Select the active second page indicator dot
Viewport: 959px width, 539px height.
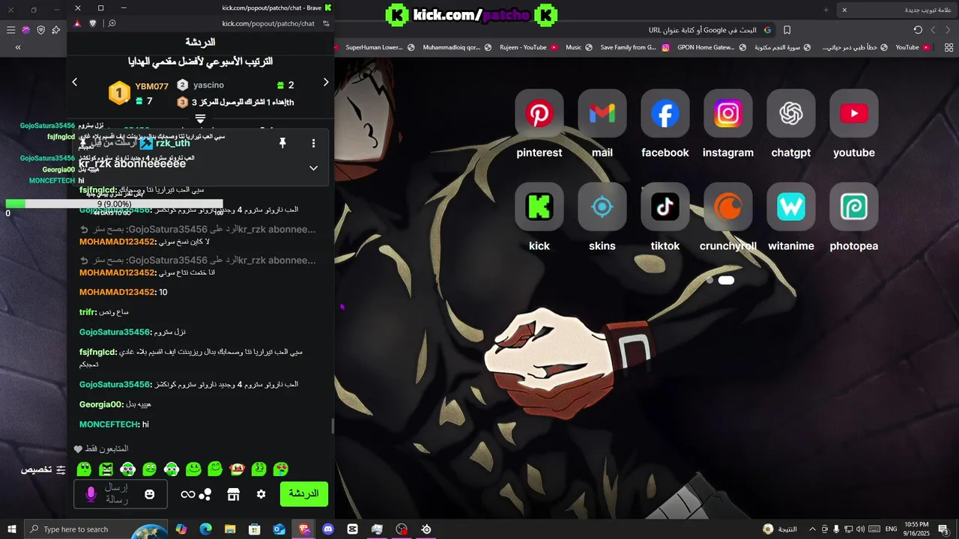[x=726, y=280]
